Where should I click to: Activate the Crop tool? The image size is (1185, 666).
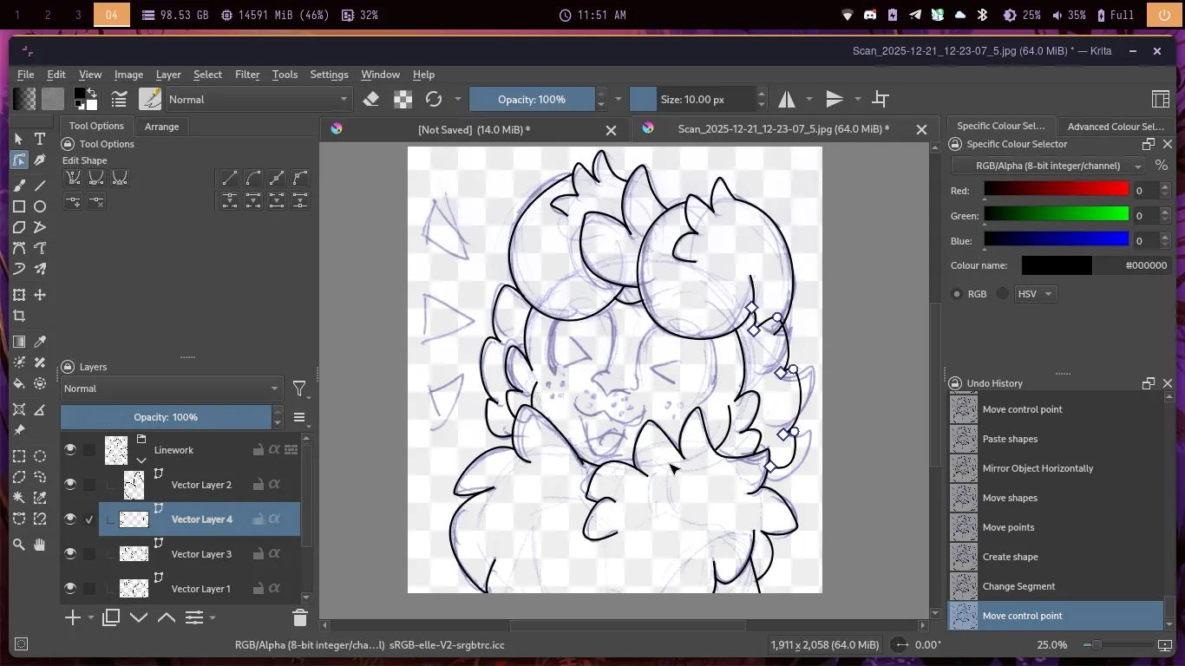click(19, 317)
